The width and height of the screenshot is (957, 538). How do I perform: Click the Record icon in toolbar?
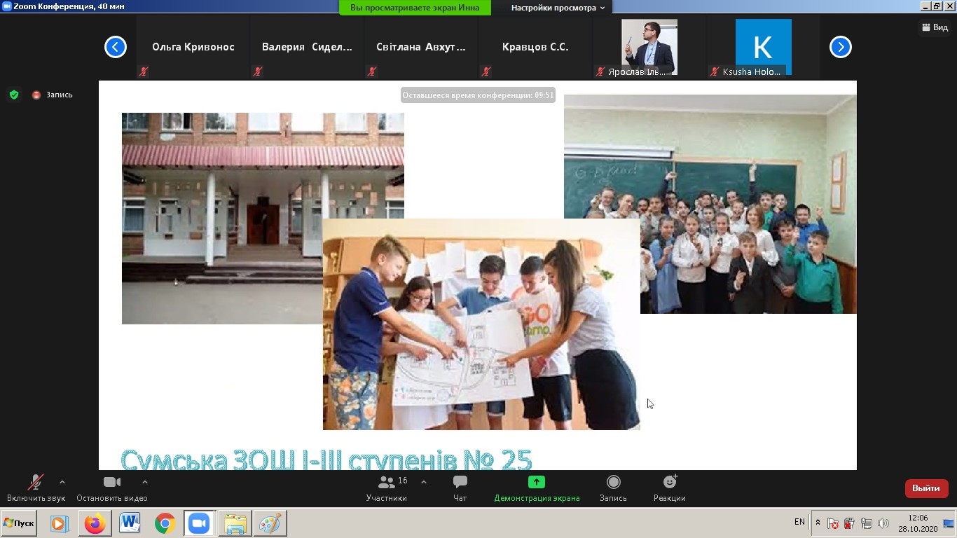(x=613, y=482)
